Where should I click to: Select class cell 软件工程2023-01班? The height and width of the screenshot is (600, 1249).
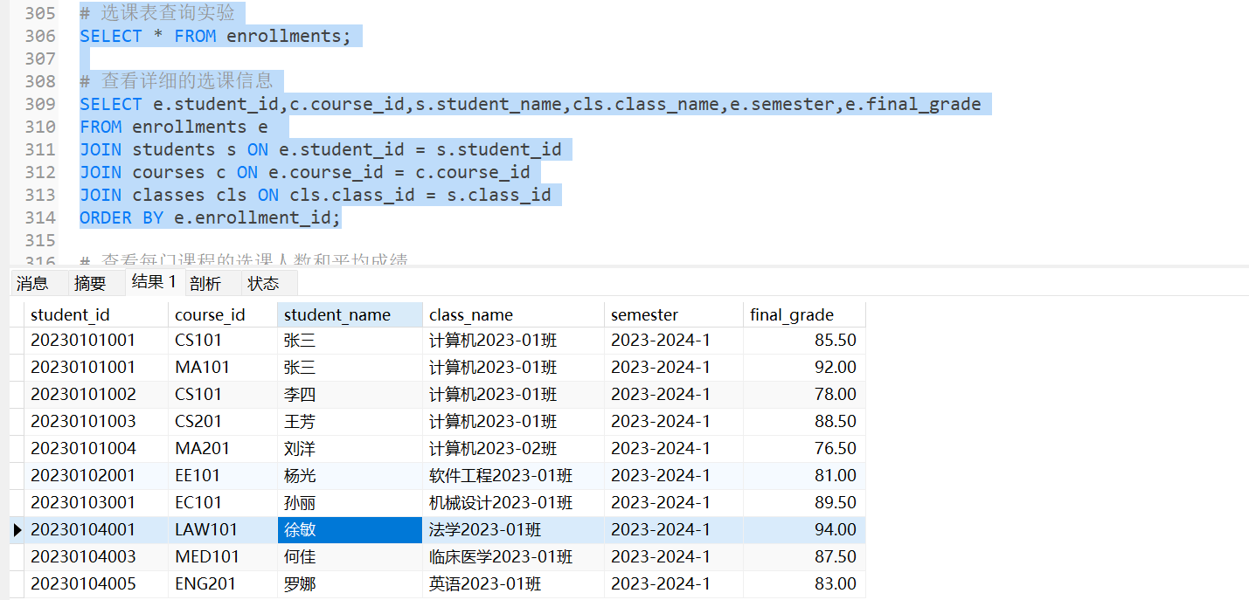pyautogui.click(x=513, y=475)
